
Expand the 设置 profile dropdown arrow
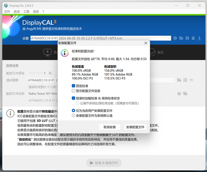point(169,38)
